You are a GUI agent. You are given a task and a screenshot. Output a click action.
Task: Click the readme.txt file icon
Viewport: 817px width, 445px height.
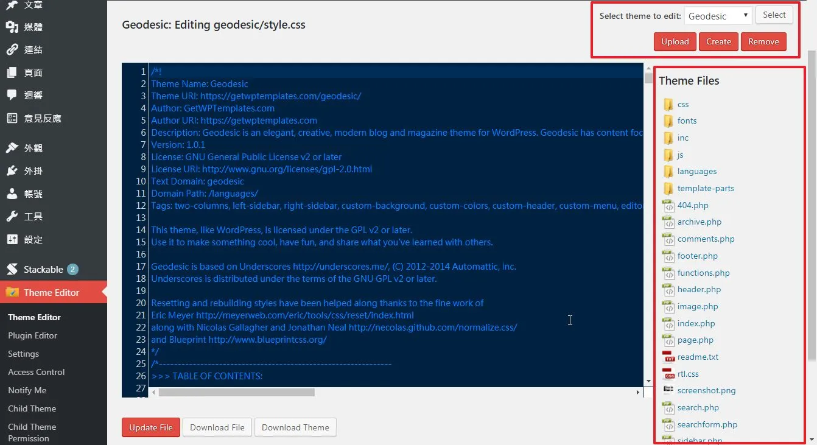(x=668, y=357)
